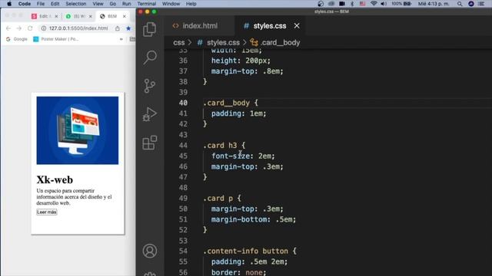492x276 pixels.
Task: Open the Run menu
Action: click(126, 4)
